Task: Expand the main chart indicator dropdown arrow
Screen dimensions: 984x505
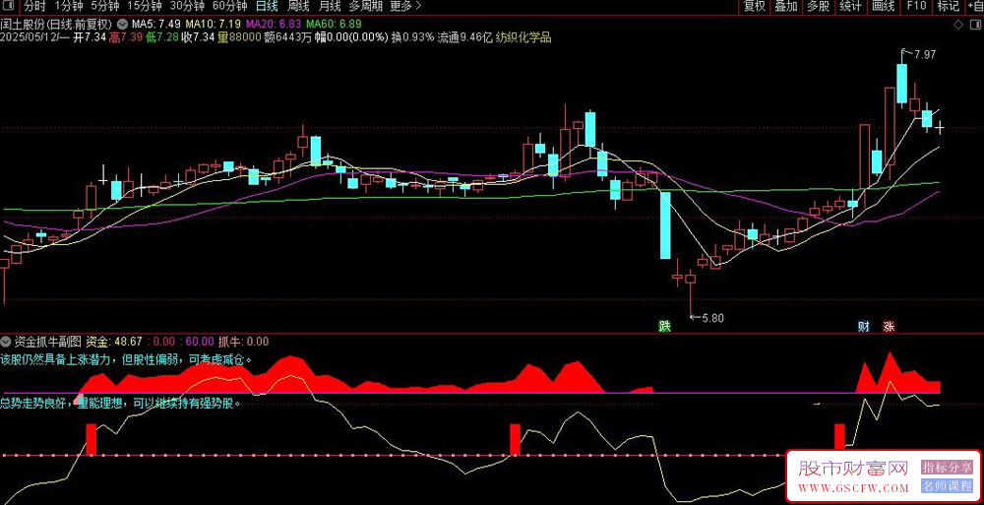Action: tap(121, 24)
